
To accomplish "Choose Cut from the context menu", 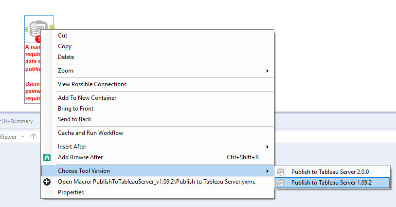I will 157,36.
